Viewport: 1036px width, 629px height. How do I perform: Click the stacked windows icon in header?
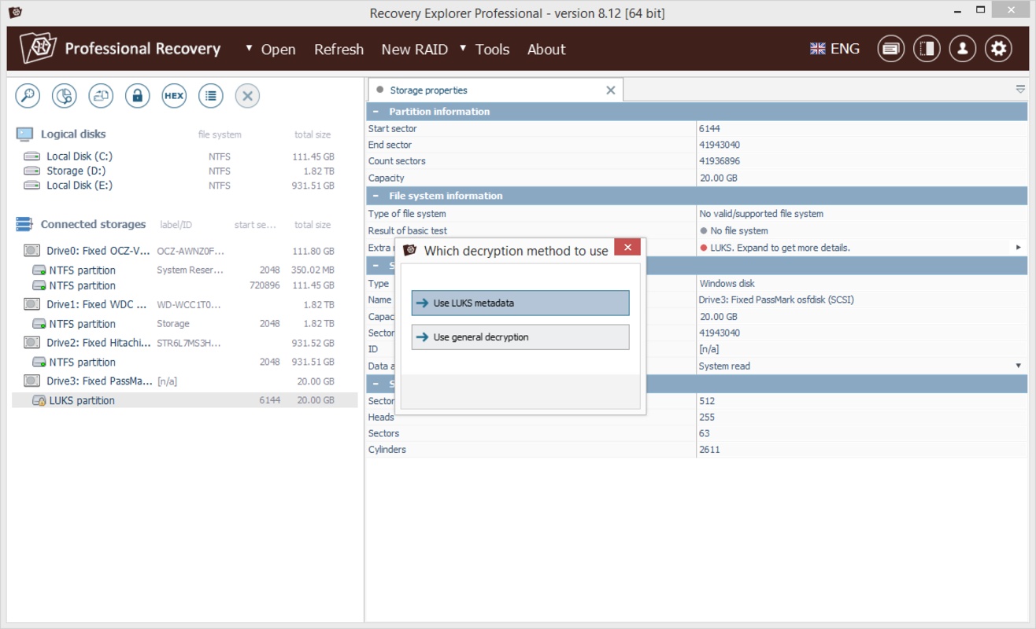click(x=890, y=49)
